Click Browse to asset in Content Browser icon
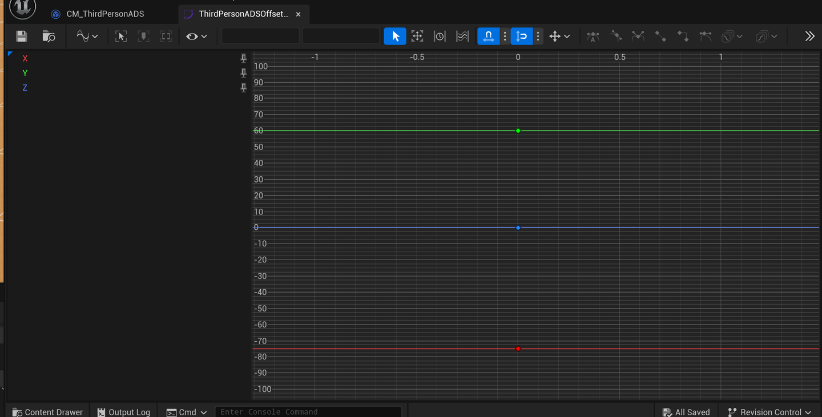This screenshot has width=822, height=417. coord(49,37)
